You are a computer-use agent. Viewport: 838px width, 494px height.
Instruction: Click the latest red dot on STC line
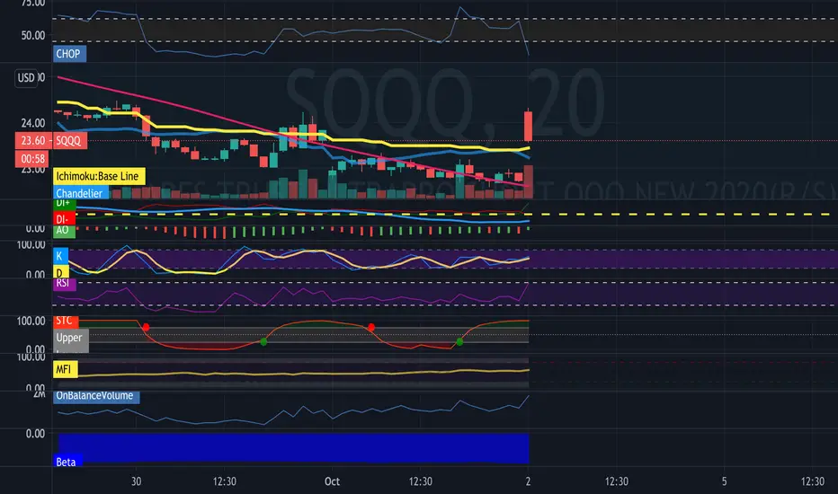371,327
